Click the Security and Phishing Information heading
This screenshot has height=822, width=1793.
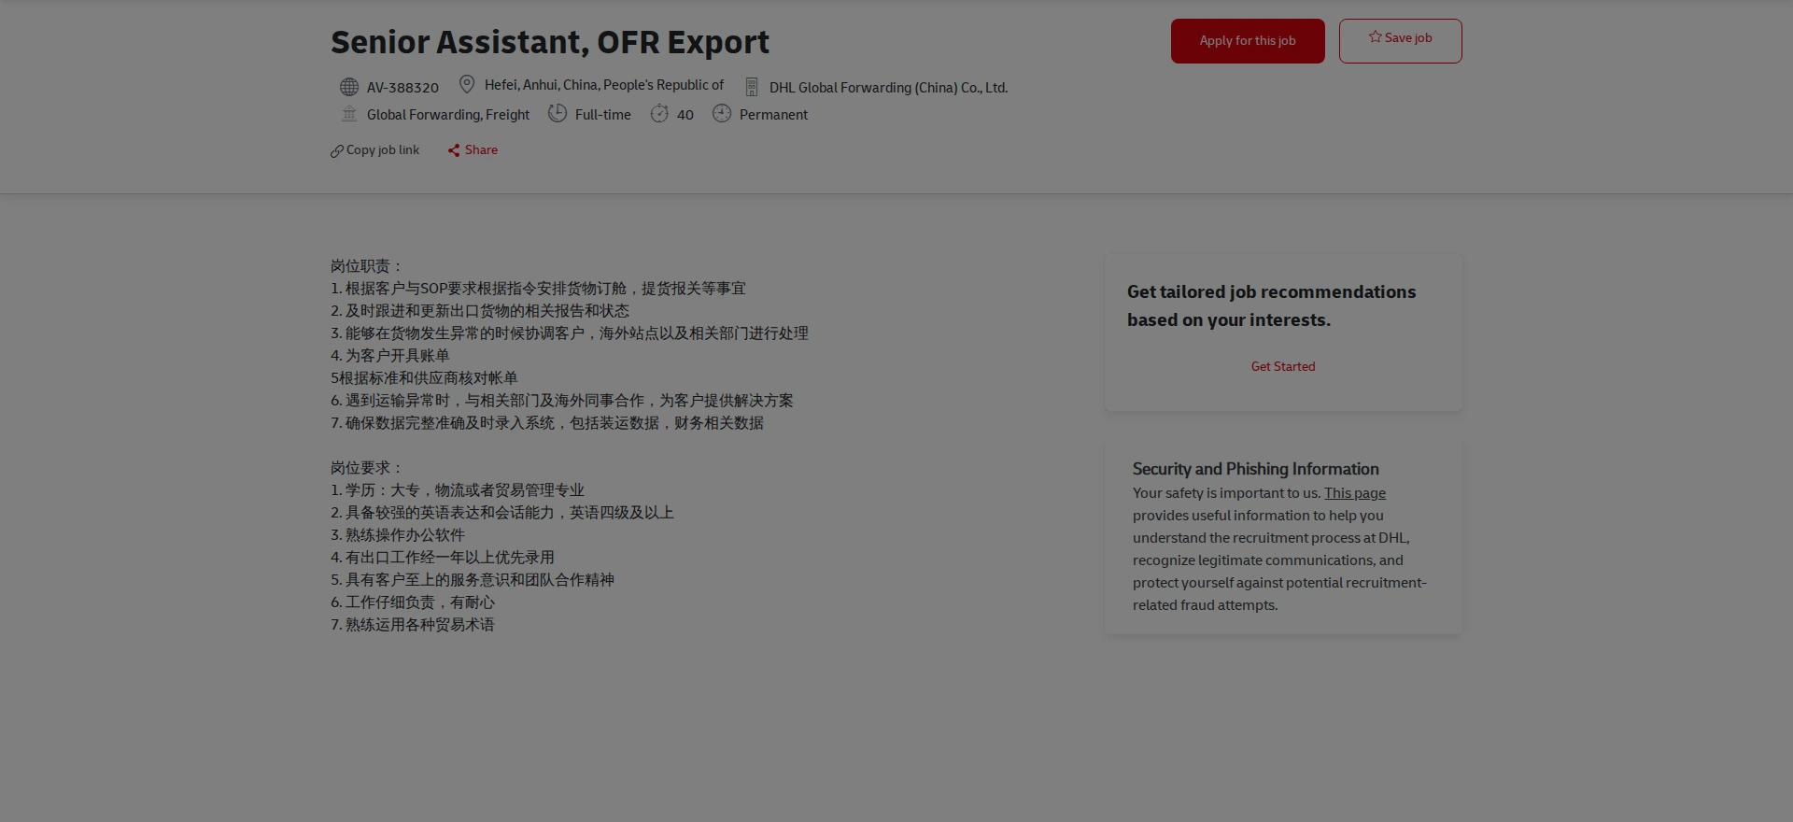click(1256, 469)
